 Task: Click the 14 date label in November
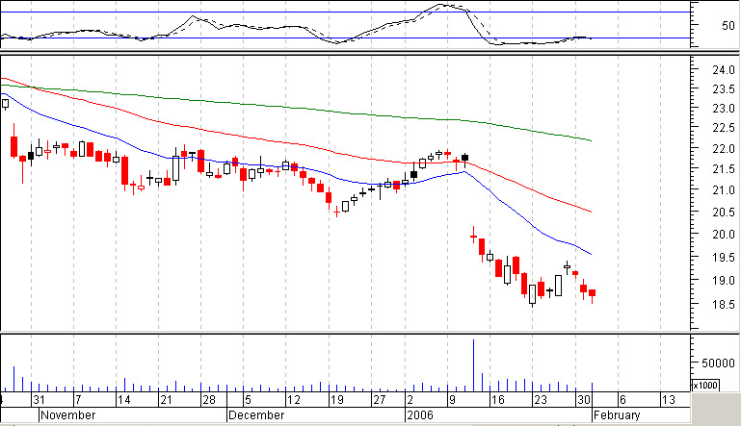tap(123, 400)
